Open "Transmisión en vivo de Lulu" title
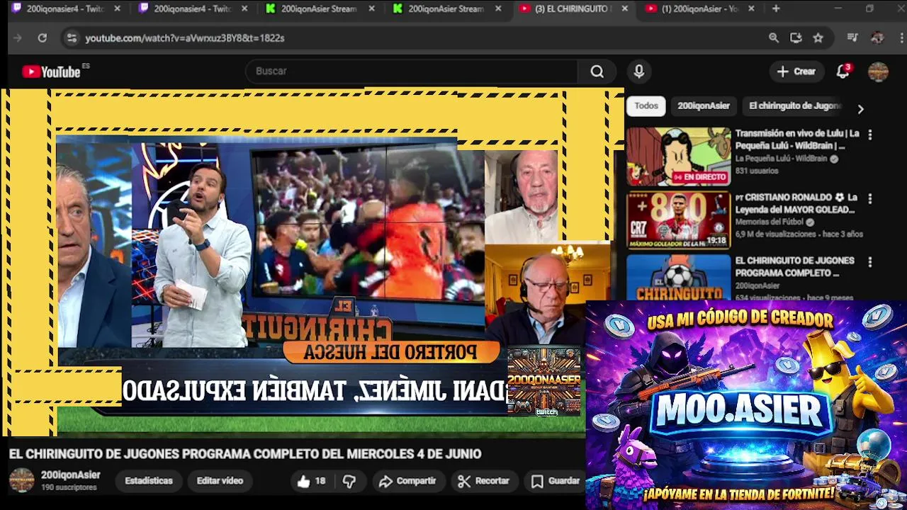907x510 pixels. [x=796, y=140]
